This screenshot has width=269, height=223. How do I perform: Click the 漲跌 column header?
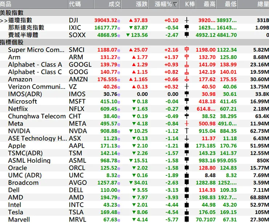pyautogui.click(x=135, y=4)
